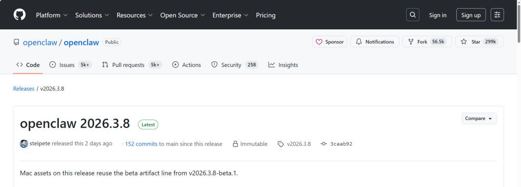Click the search magnifier icon
The height and width of the screenshot is (187, 521).
(x=412, y=15)
